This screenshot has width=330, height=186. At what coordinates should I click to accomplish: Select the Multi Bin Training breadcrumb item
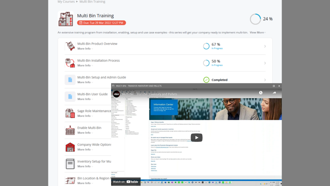point(92,2)
